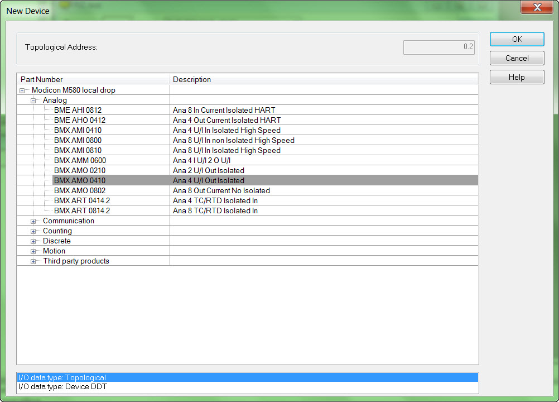Click description 'Ana 4 I U/I 2 O U/I'

201,160
